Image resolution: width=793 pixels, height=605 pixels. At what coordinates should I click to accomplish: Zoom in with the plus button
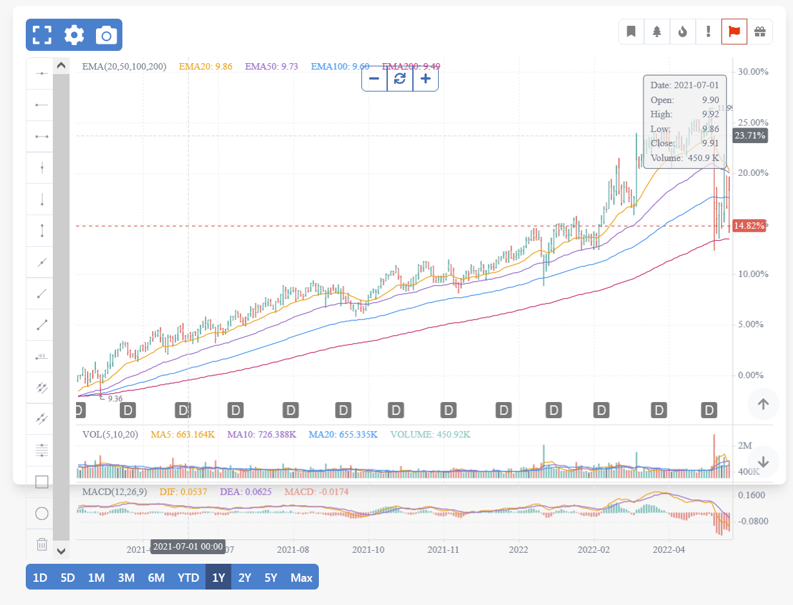point(425,79)
